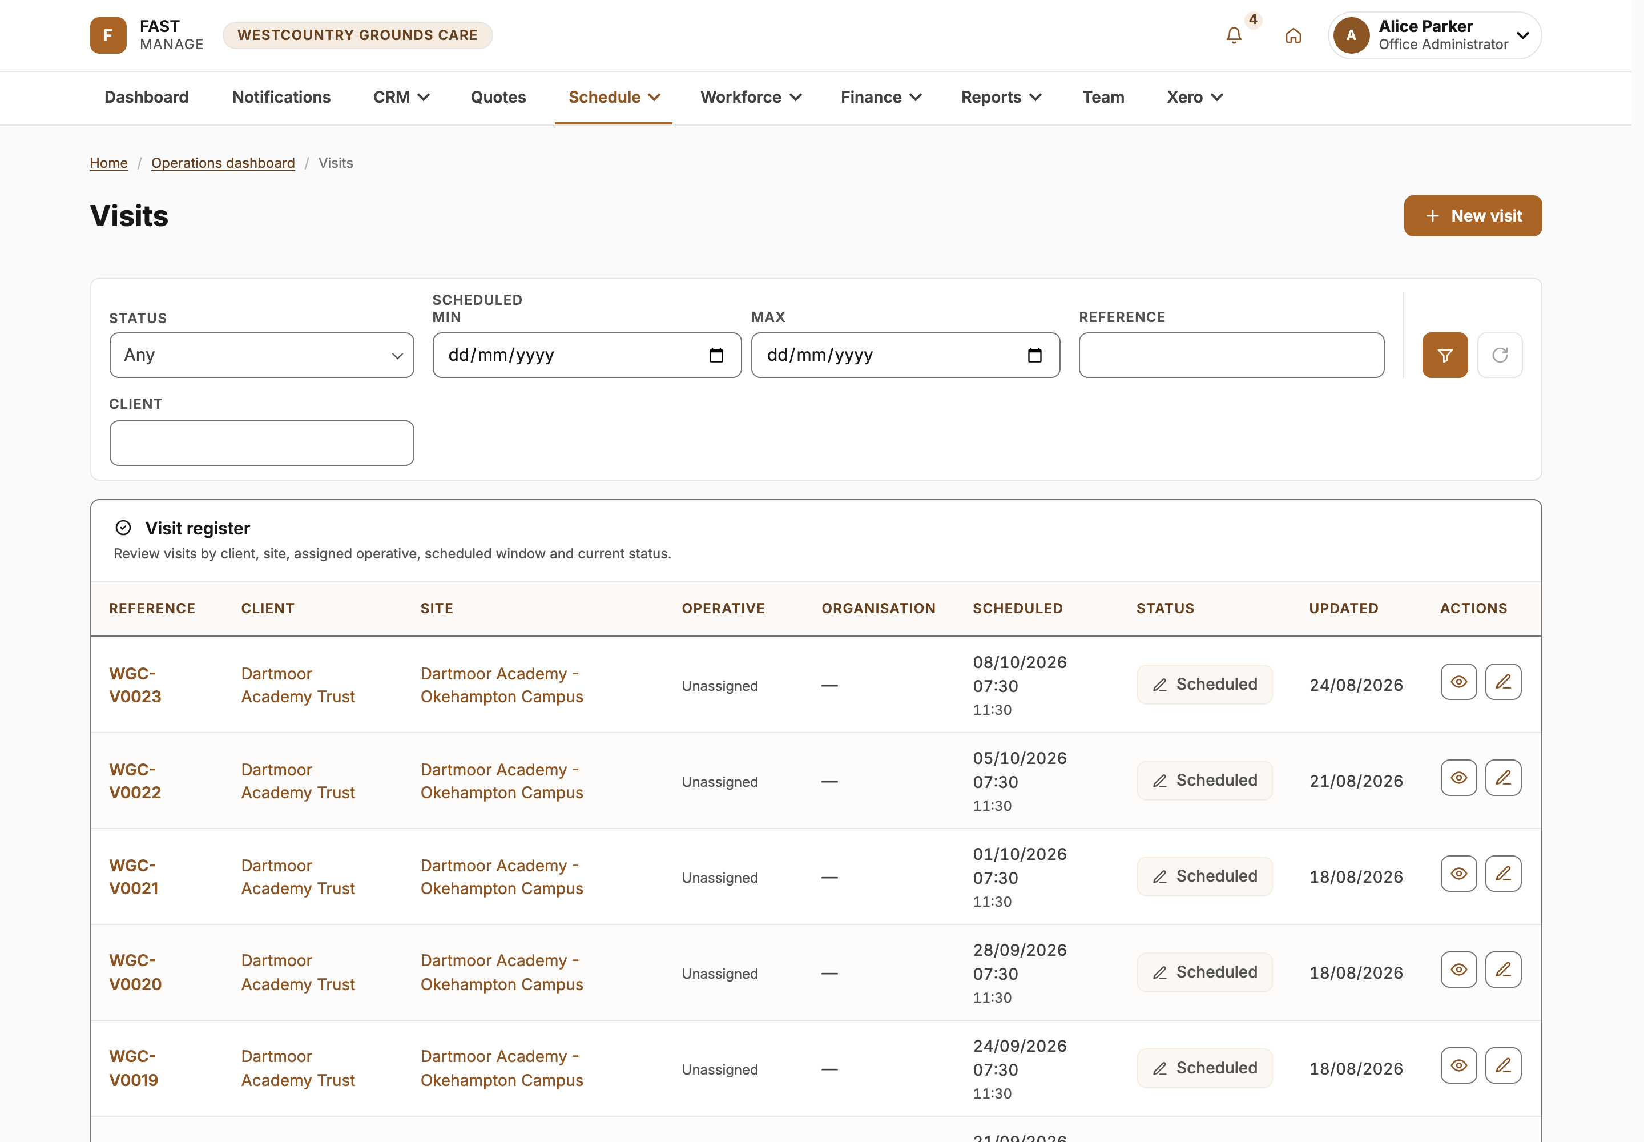Viewport: 1644px width, 1142px height.
Task: Open the Status filter dropdown
Action: (x=262, y=355)
